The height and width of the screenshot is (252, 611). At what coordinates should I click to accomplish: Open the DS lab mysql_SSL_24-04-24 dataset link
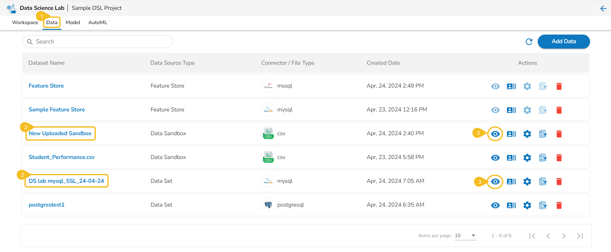[x=66, y=181]
